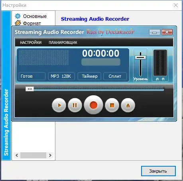Click the left scroll arrow in the settings list
The image size is (183, 181).
pos(17,155)
